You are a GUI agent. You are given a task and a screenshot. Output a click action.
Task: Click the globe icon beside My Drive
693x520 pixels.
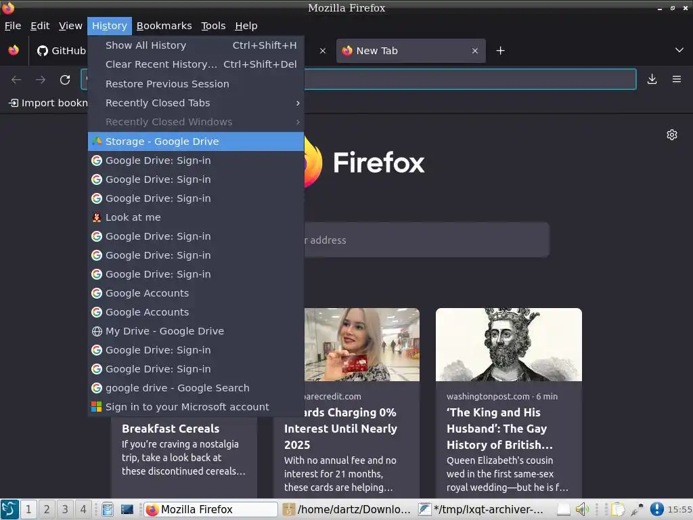tap(96, 331)
